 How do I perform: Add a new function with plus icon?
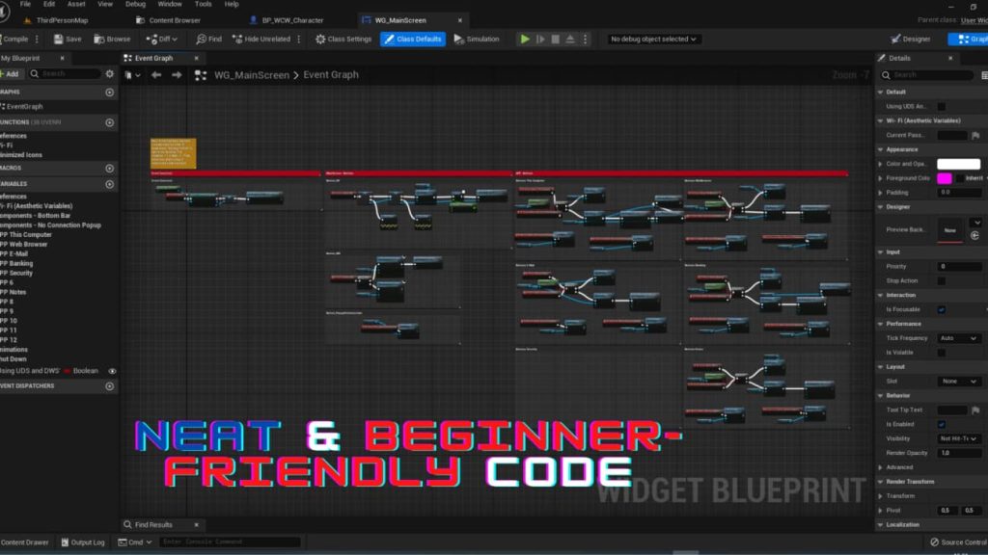(x=109, y=122)
